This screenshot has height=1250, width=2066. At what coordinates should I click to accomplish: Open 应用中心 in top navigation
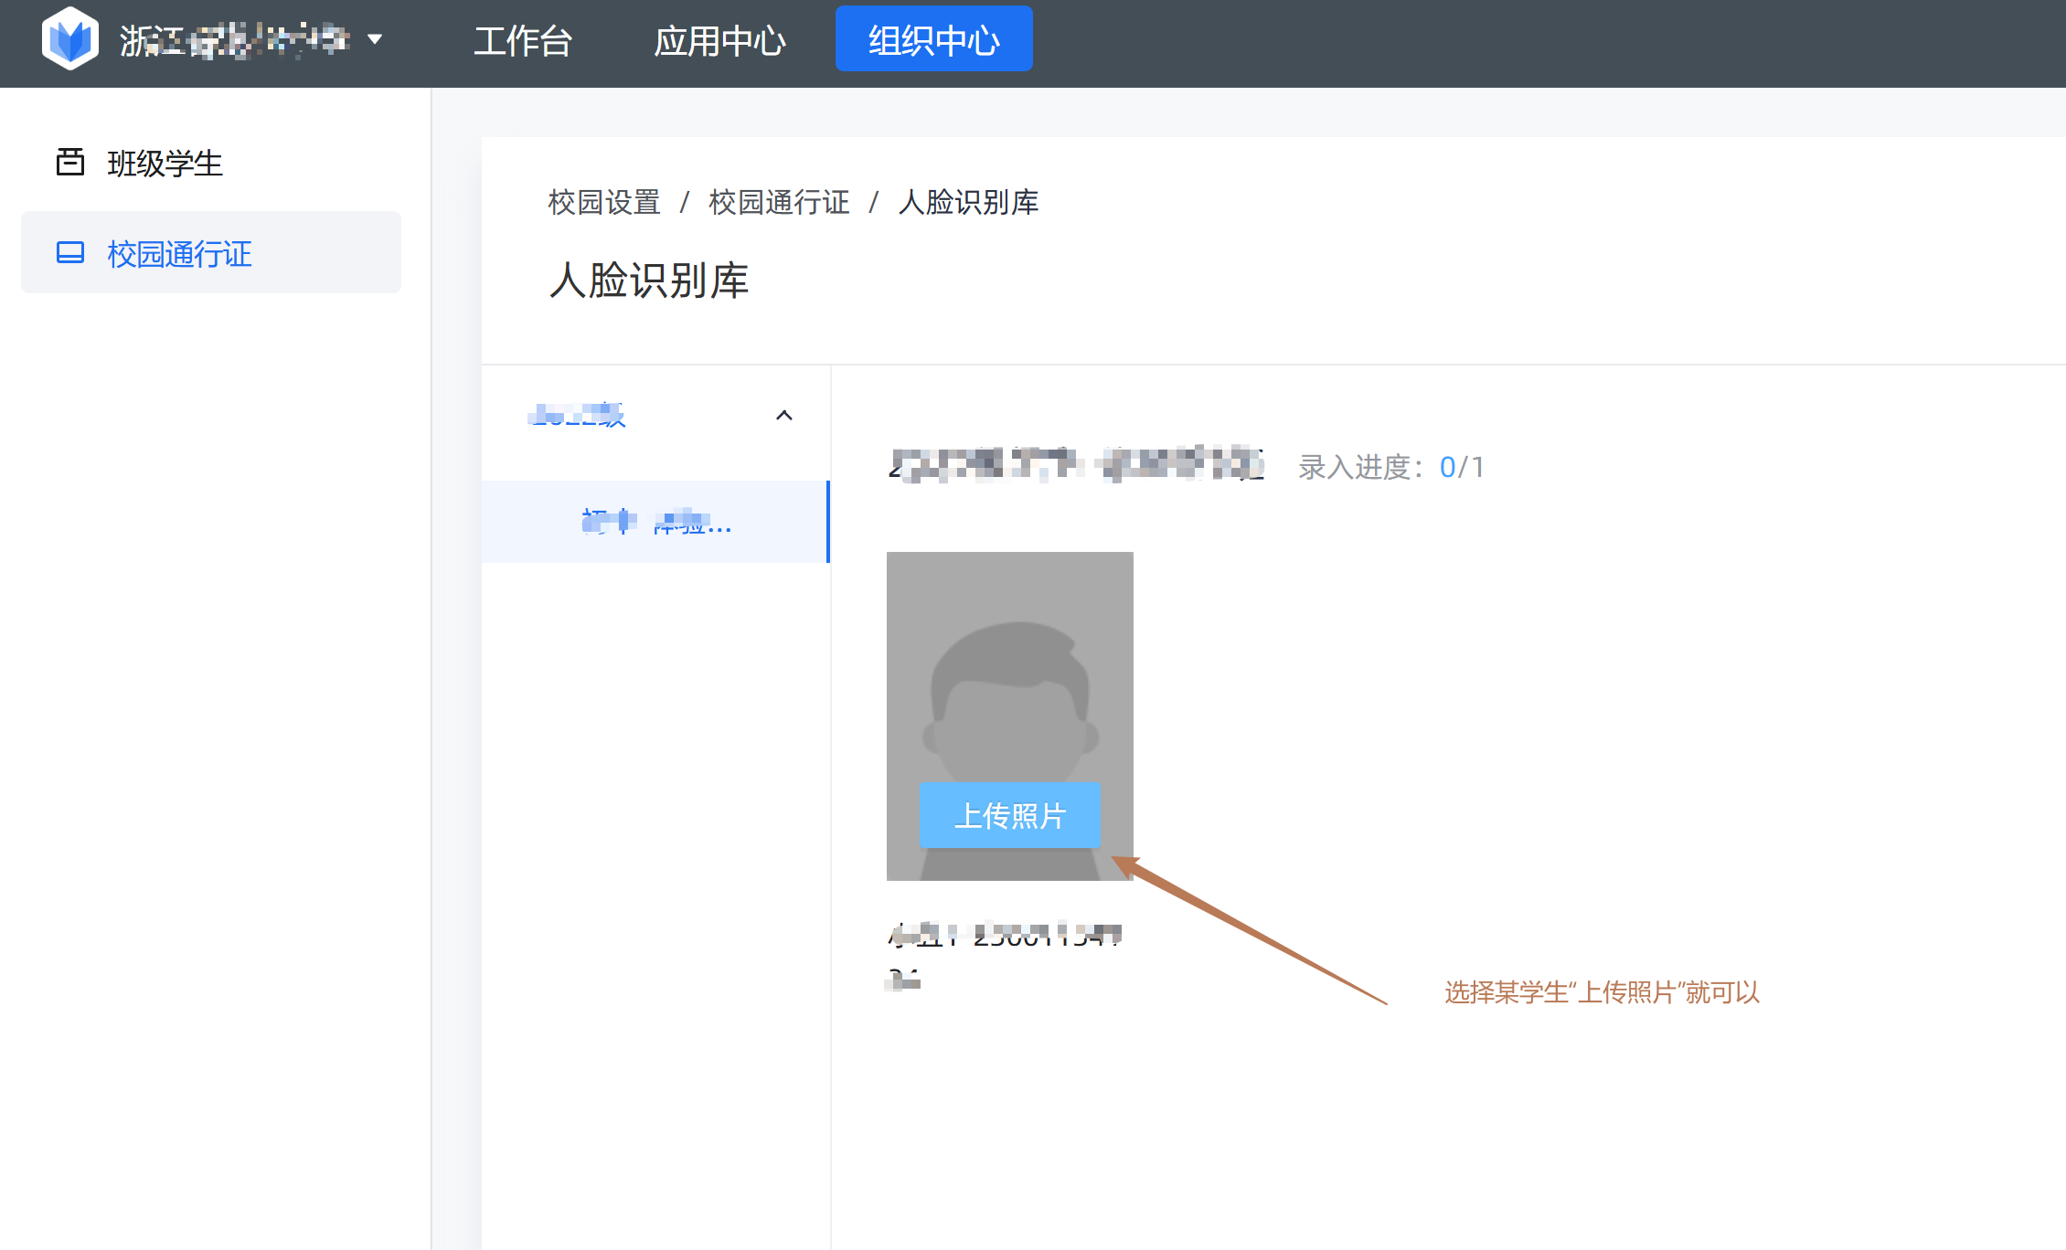coord(719,41)
